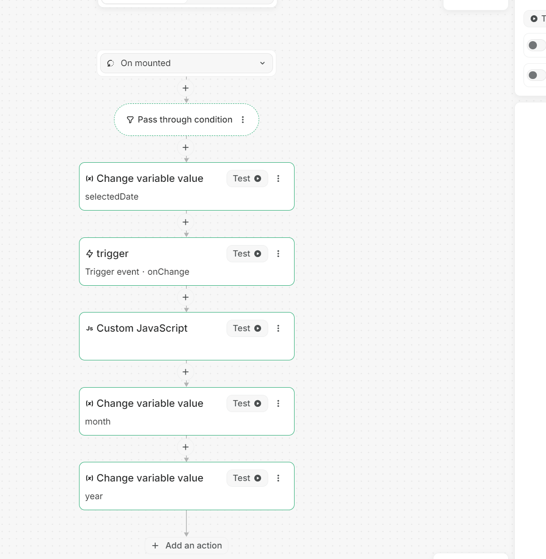Viewport: 546px width, 559px height.
Task: Run Test on Custom JavaScript action
Action: [247, 328]
